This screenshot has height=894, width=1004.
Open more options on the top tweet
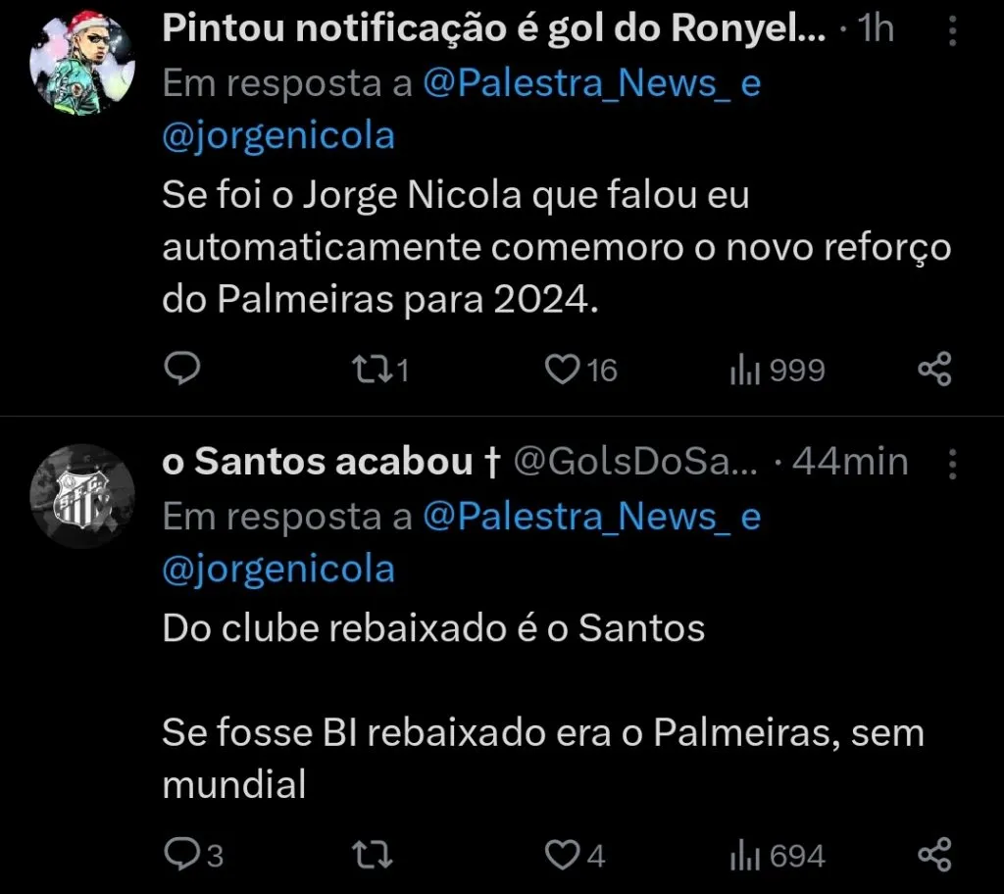coord(952,29)
